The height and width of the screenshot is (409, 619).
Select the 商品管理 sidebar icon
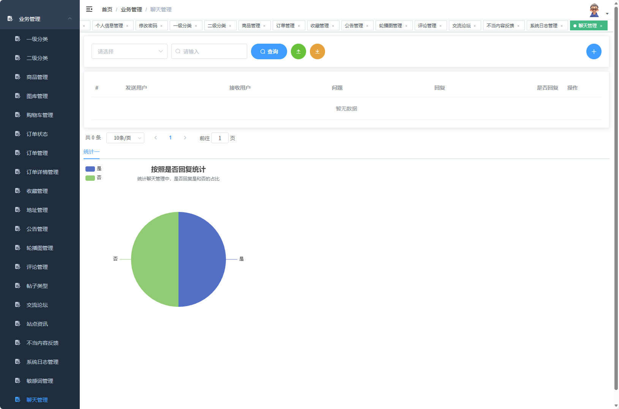18,77
